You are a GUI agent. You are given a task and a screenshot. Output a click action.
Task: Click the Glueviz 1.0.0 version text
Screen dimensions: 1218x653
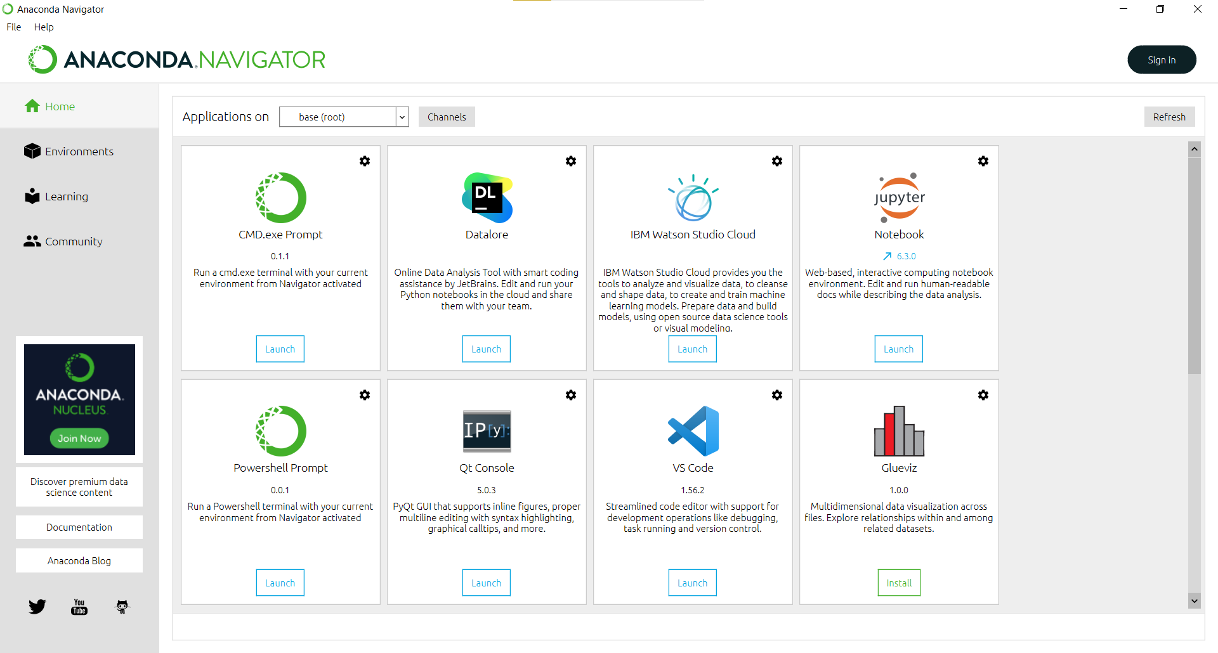(x=899, y=490)
